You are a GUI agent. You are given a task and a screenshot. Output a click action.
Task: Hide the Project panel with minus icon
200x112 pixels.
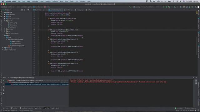click(x=31, y=10)
